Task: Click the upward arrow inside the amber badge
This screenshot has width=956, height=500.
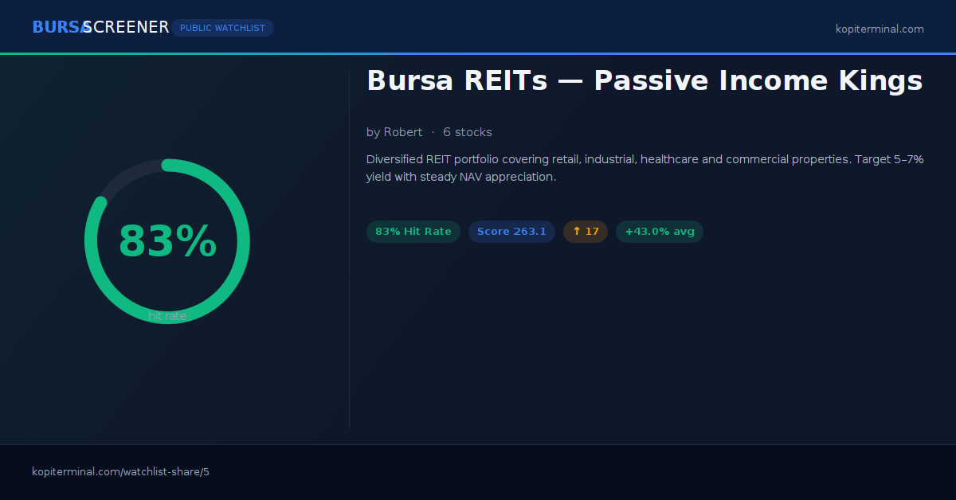Action: [x=575, y=231]
